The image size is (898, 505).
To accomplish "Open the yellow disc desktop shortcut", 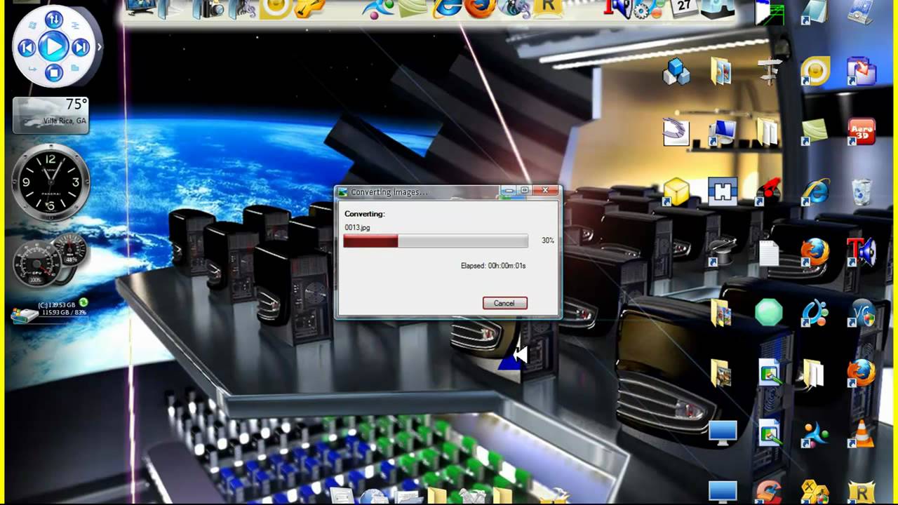I will (x=815, y=71).
